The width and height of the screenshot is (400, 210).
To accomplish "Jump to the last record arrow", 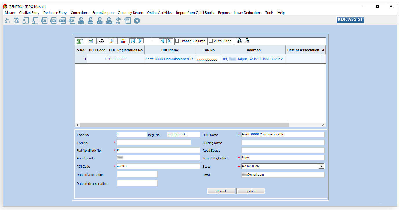I will (170, 41).
